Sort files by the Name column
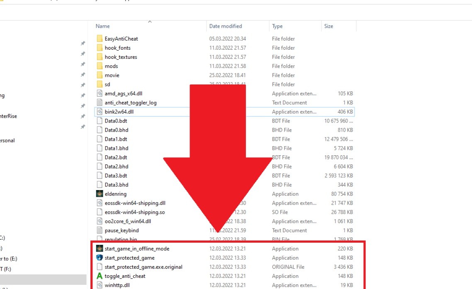 pos(103,26)
